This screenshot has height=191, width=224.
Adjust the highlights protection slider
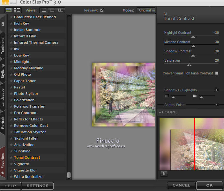[201, 97]
